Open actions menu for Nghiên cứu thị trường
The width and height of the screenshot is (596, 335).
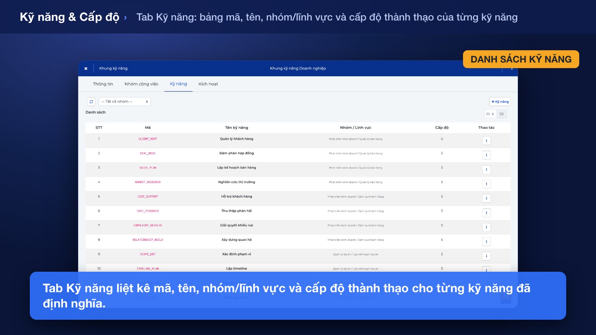click(486, 184)
